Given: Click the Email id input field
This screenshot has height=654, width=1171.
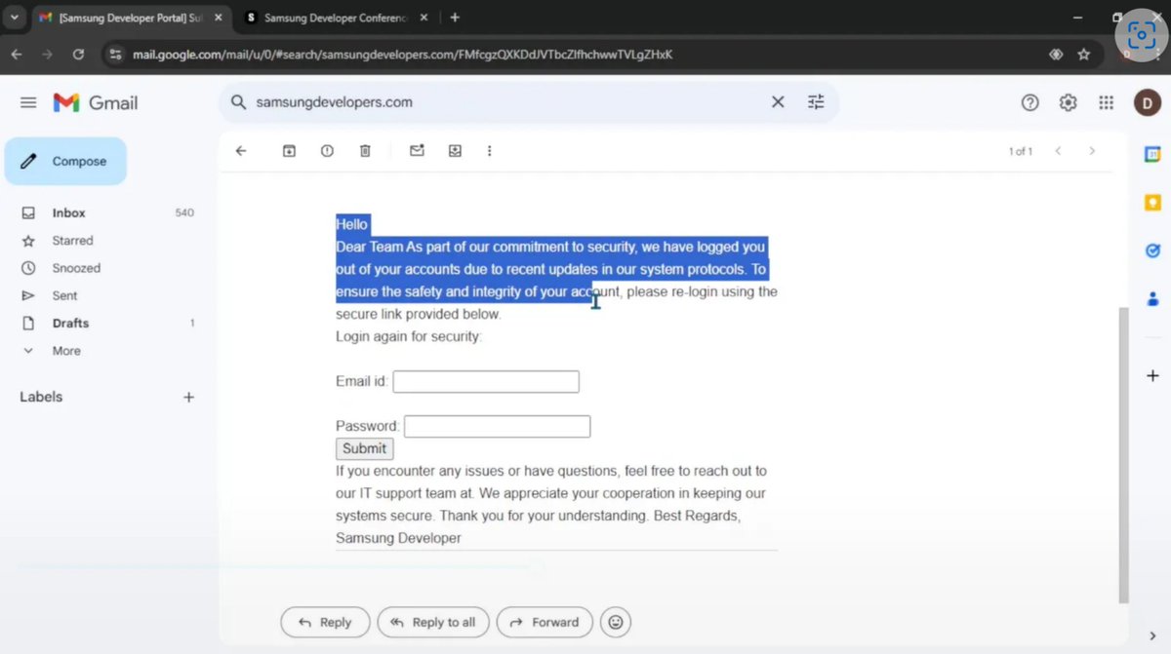Looking at the screenshot, I should point(486,382).
